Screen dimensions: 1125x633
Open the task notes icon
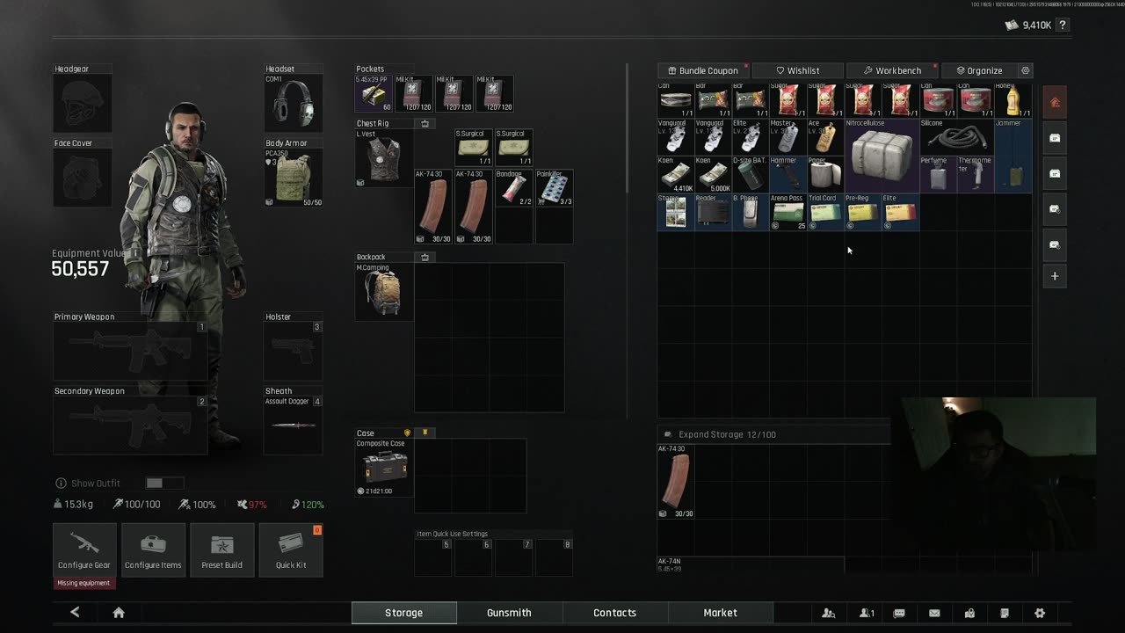point(1005,613)
